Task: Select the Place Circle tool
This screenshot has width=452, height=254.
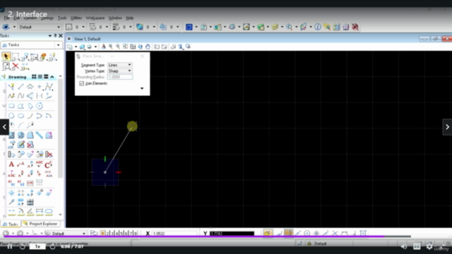Action: click(11, 116)
